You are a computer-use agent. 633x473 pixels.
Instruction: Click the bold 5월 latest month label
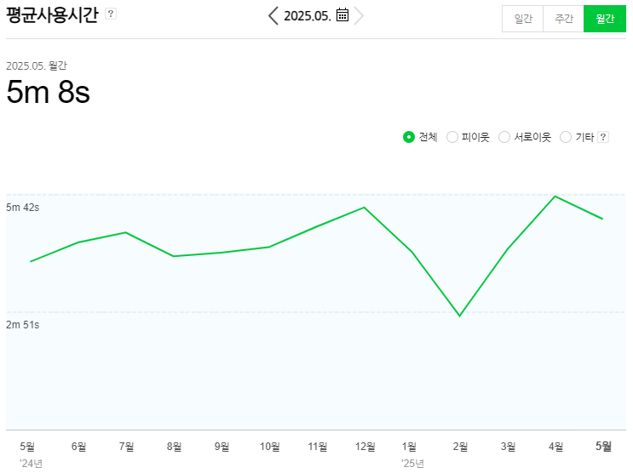coord(603,446)
